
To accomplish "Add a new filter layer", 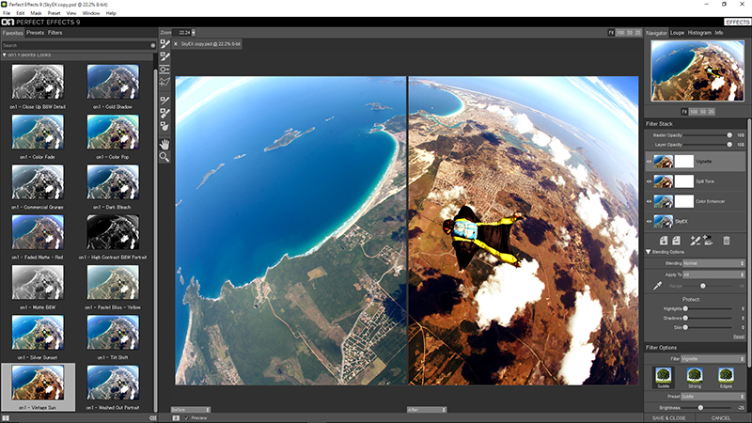I will (x=664, y=241).
